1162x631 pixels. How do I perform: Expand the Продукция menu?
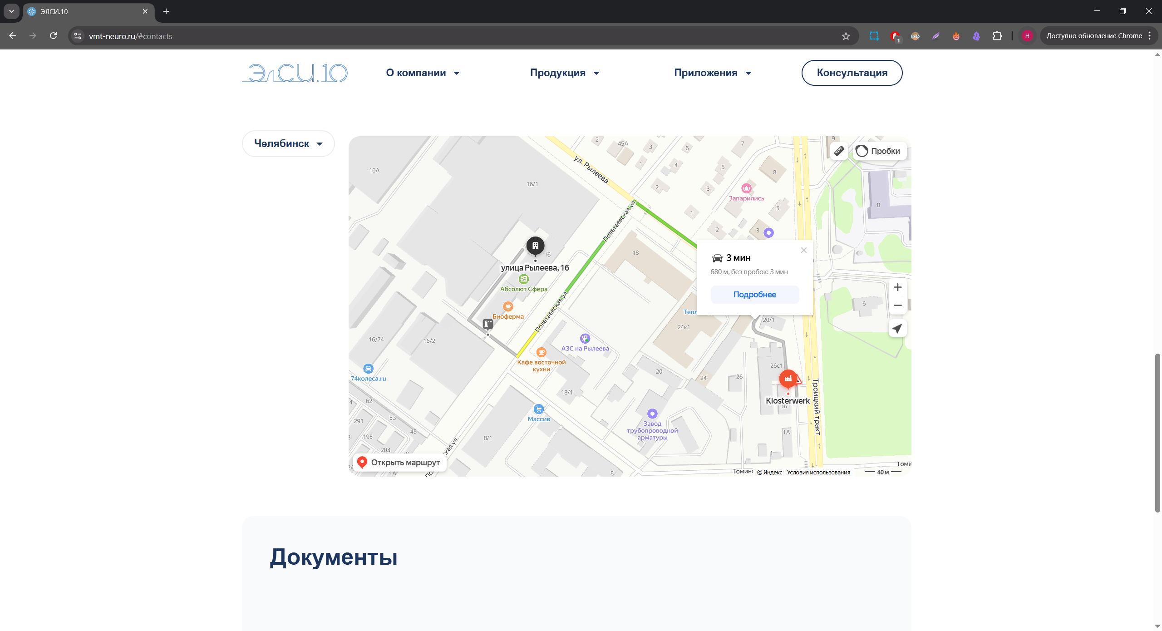coord(565,73)
